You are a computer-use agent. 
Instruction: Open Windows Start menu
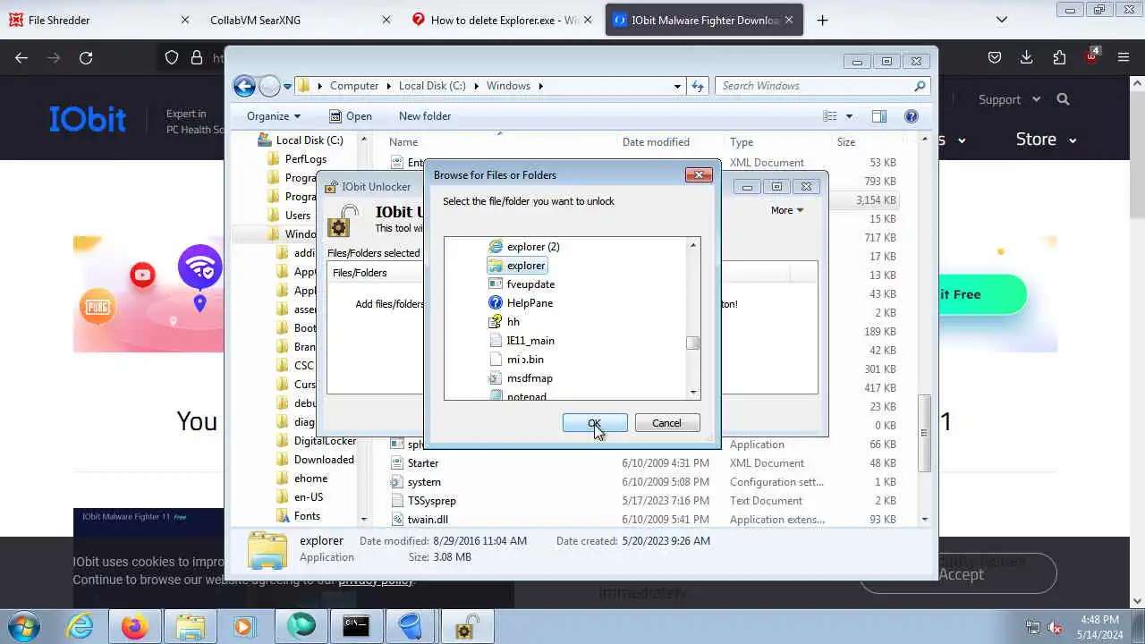(22, 626)
